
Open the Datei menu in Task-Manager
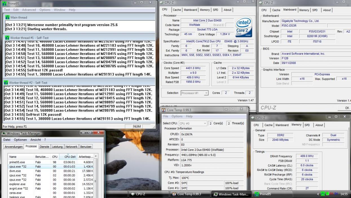pos(7,140)
